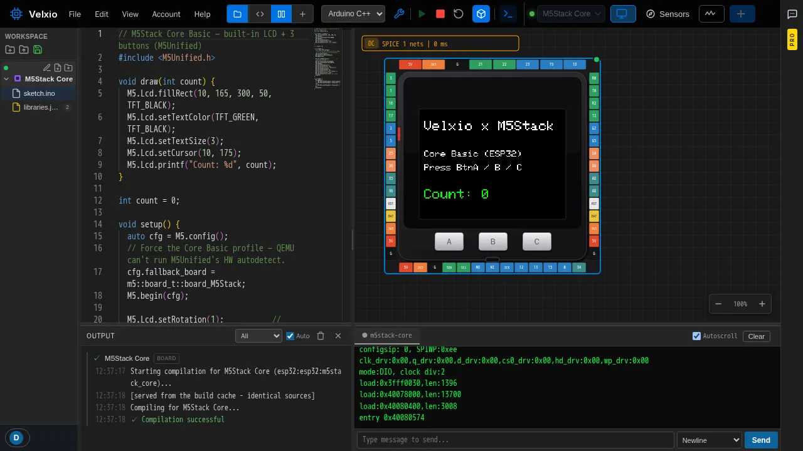
Task: Click the blue monitor display button
Action: pyautogui.click(x=623, y=14)
